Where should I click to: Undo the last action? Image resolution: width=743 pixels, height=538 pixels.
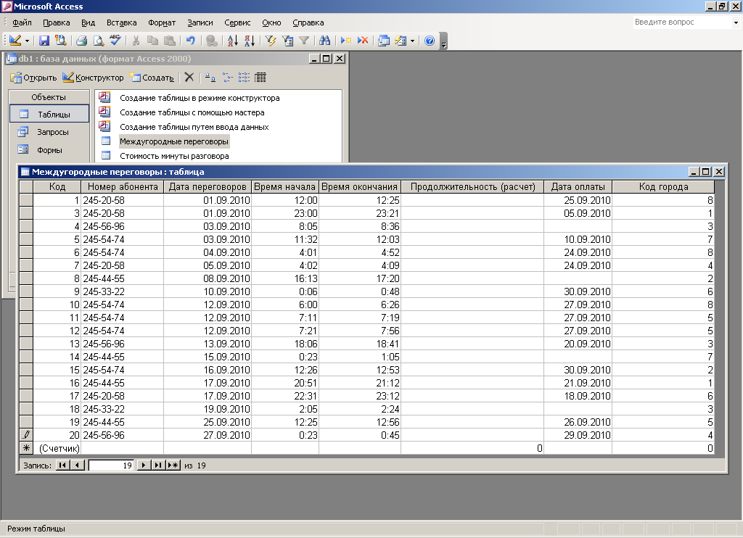pos(191,41)
